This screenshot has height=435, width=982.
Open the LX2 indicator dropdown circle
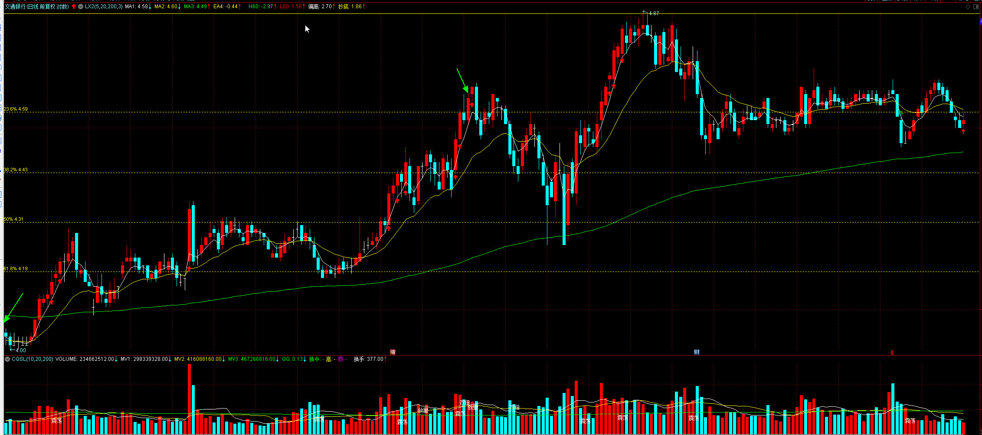tap(81, 7)
